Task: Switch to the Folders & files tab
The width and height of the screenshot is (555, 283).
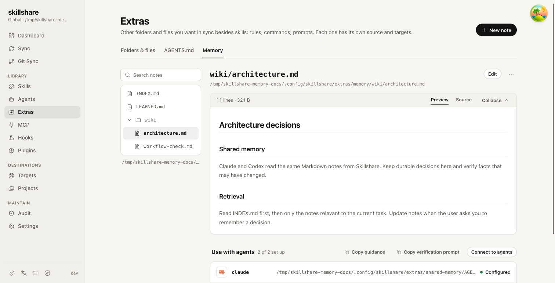Action: click(x=138, y=50)
